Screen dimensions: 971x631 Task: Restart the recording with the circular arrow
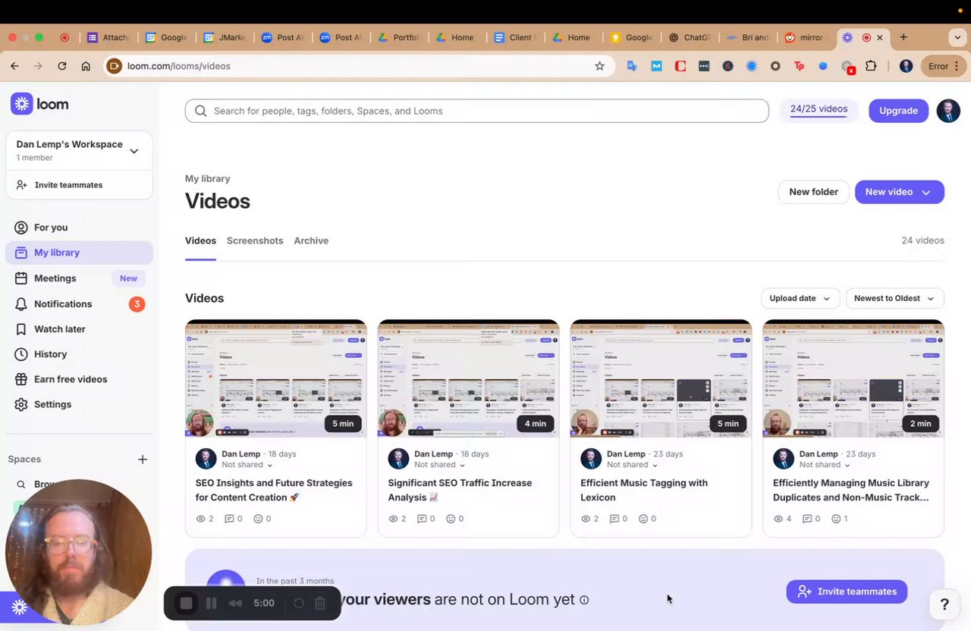(299, 603)
